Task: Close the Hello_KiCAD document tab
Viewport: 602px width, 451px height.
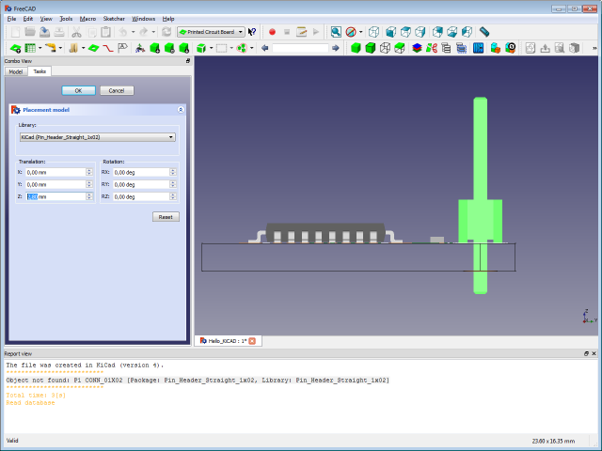Action: click(x=252, y=341)
